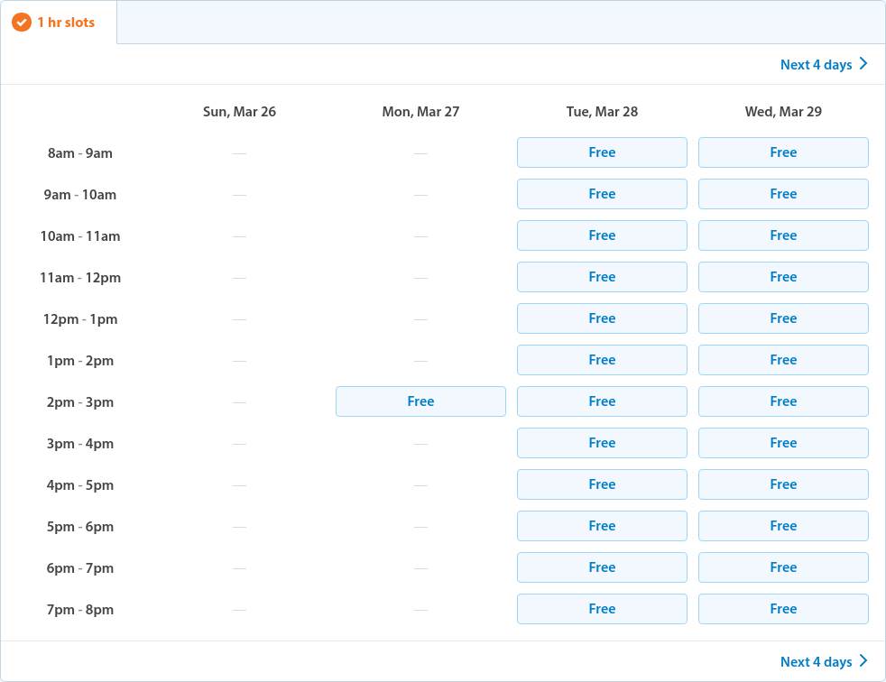The image size is (886, 682).
Task: Click the 11am - 12pm row label
Action: point(80,278)
